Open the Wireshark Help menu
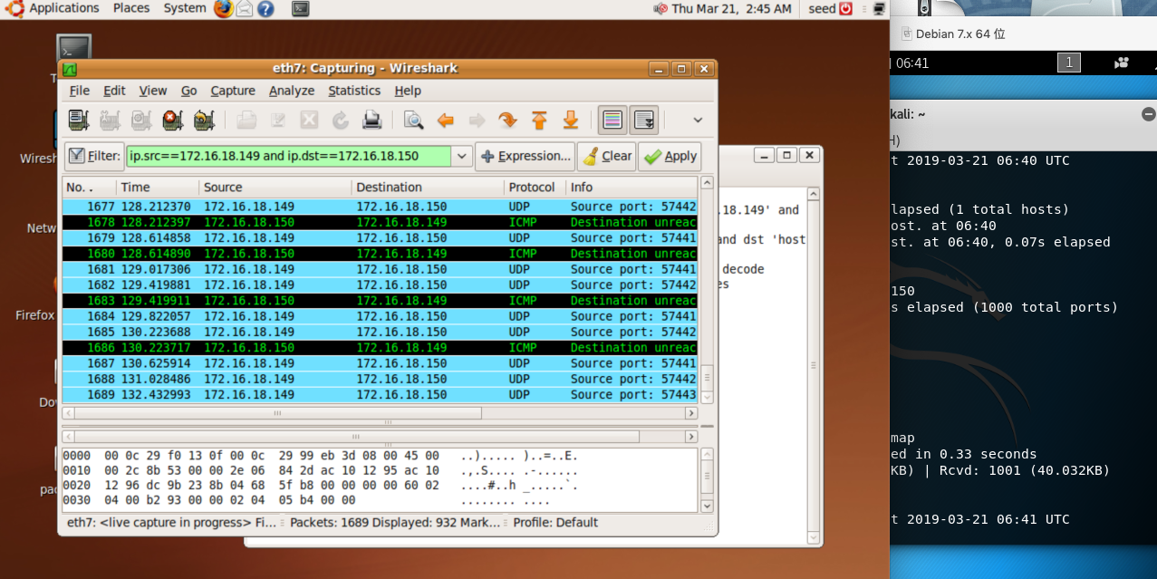 408,91
